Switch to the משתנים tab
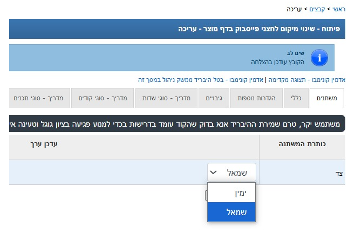 coord(327,98)
